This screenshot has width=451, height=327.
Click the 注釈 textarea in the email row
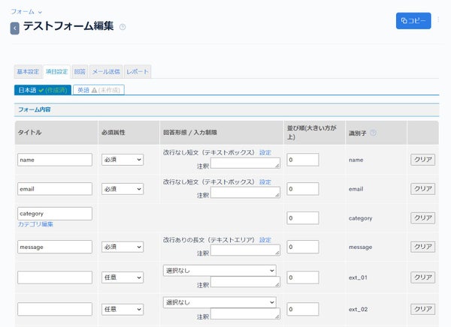click(x=245, y=192)
